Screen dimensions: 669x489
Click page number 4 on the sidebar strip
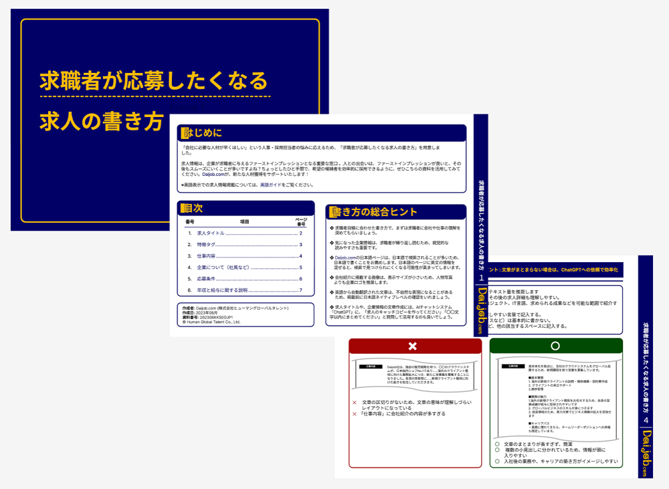click(x=646, y=420)
